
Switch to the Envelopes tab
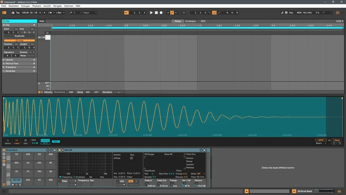point(190,21)
